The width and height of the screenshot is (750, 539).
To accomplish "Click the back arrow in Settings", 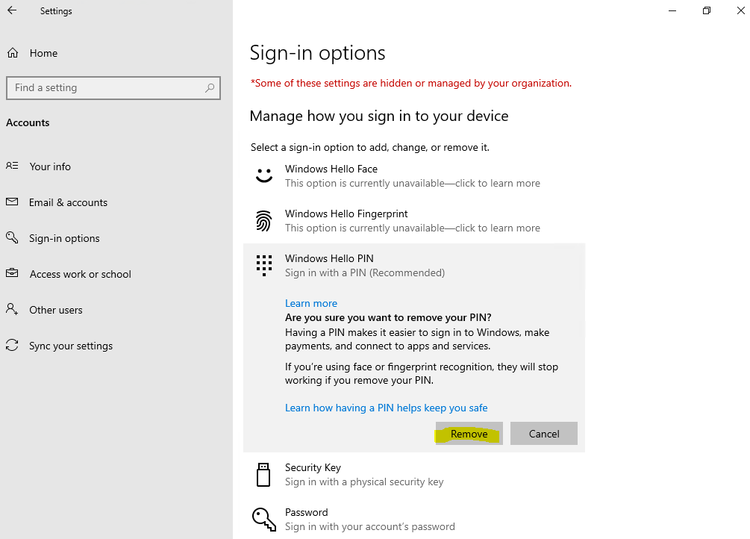I will click(12, 10).
